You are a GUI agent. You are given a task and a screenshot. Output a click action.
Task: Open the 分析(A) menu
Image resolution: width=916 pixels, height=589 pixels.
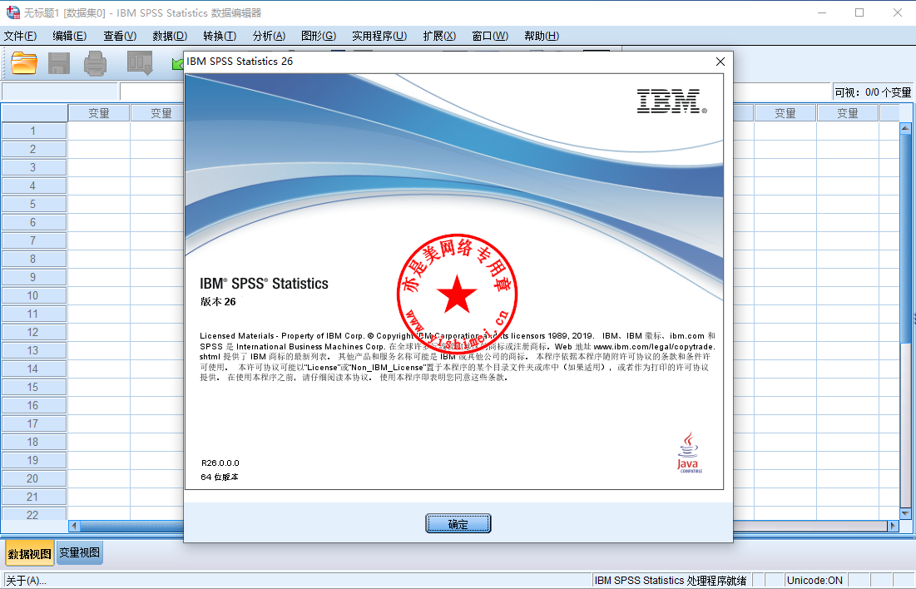point(269,36)
